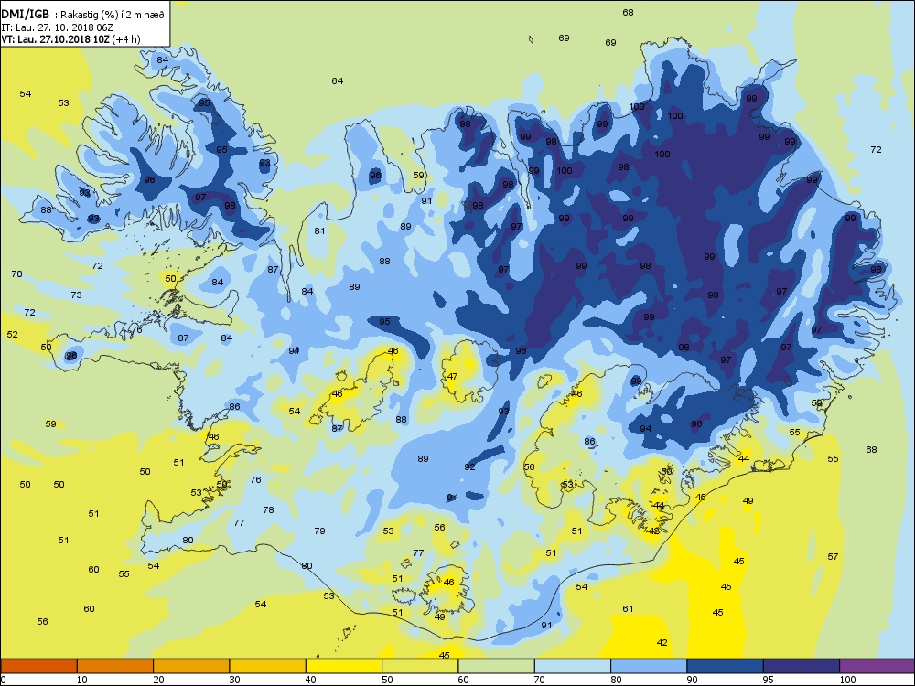Click the purple 100+ legend swatch
The width and height of the screenshot is (915, 686).
(x=877, y=666)
